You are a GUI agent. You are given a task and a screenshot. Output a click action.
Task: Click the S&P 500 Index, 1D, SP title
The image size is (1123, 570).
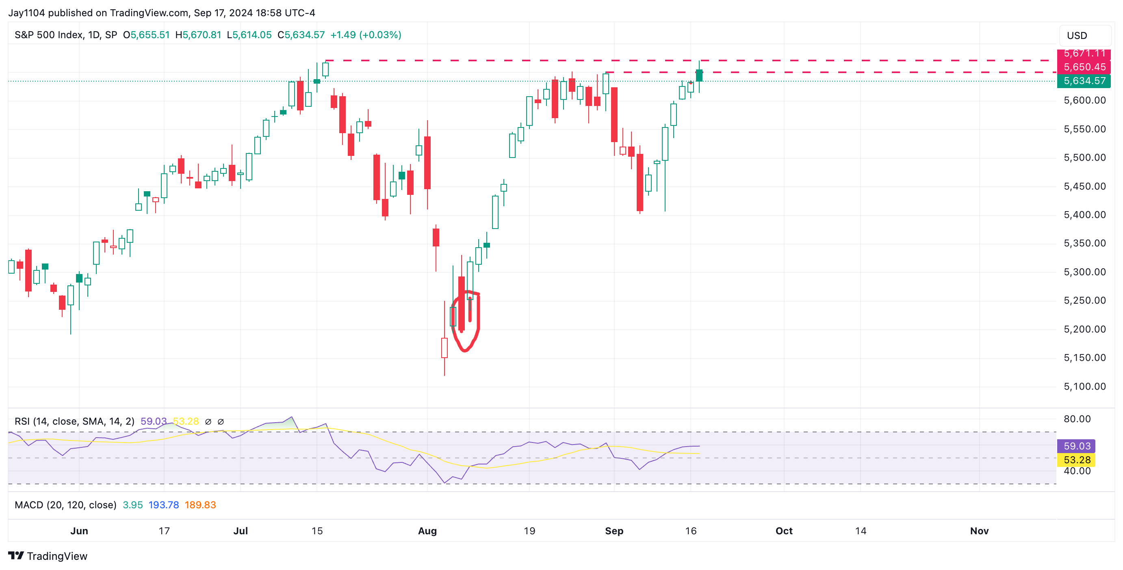click(x=66, y=35)
